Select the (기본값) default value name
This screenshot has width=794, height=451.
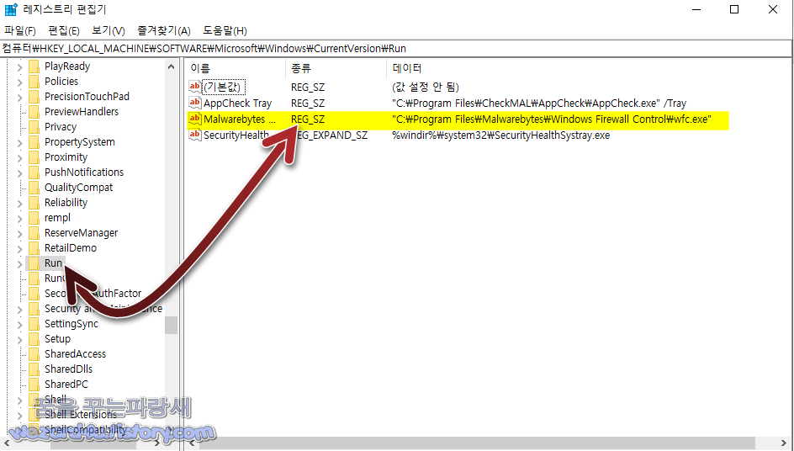[224, 87]
